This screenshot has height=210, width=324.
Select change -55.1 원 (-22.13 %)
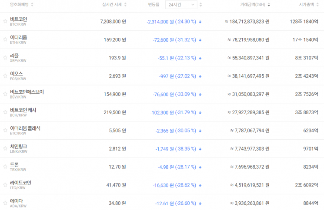(x=177, y=58)
